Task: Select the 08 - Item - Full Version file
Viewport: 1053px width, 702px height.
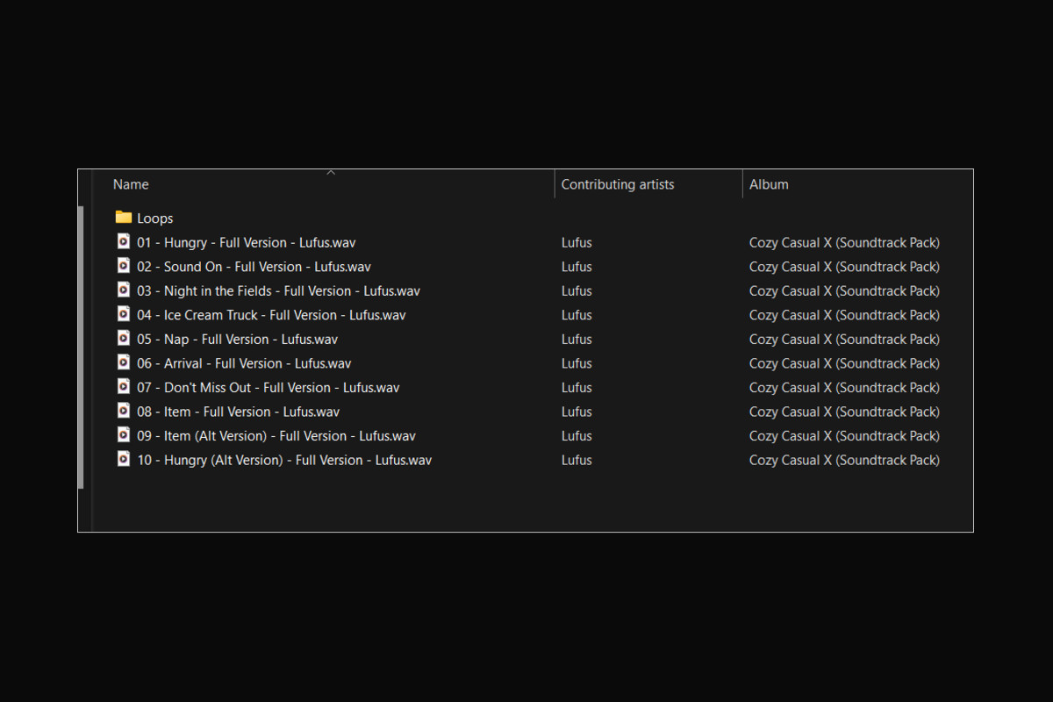Action: click(x=238, y=412)
